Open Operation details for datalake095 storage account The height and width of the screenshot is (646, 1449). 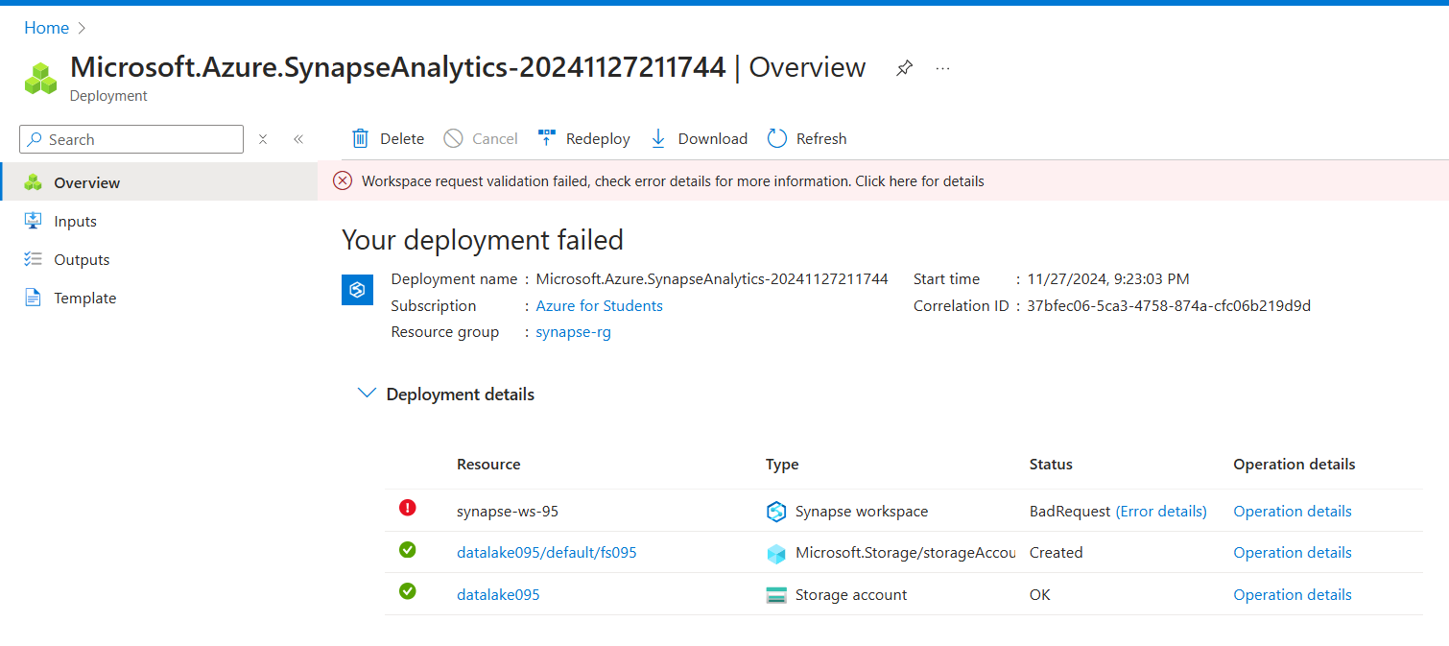(1293, 594)
